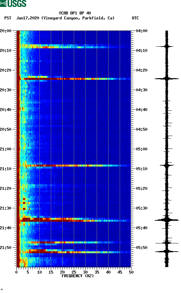The width and height of the screenshot is (181, 293).
Task: Click the seismogram spike near 05:52 UTC
Action: (167, 252)
